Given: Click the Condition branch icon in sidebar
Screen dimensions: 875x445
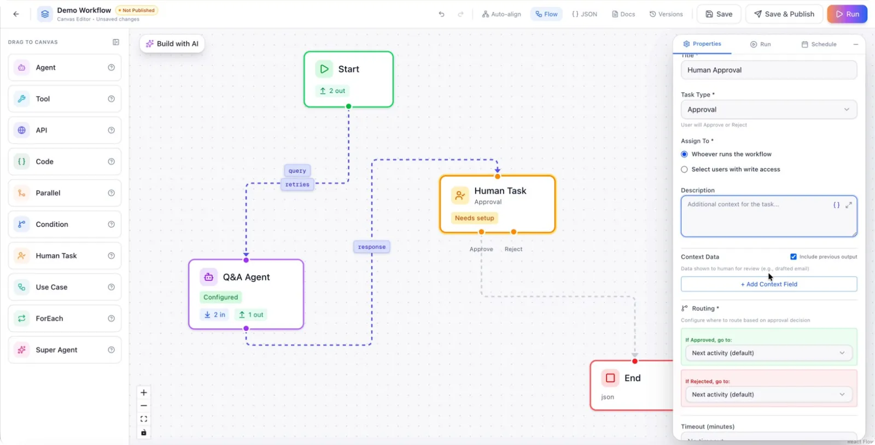Looking at the screenshot, I should click(22, 224).
